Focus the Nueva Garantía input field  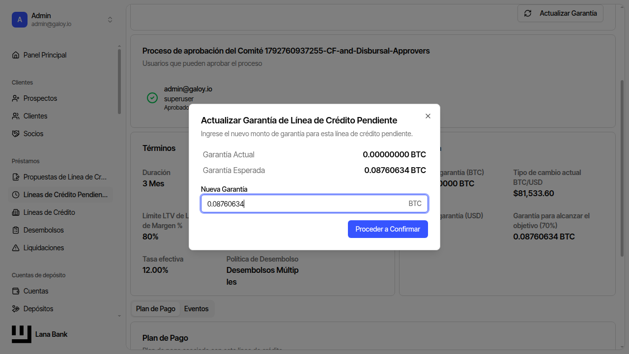pos(314,204)
